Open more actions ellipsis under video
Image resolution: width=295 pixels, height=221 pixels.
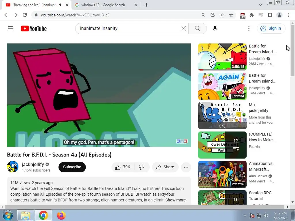click(186, 167)
